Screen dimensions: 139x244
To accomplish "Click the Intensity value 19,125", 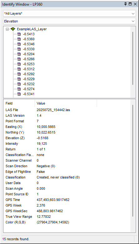I will (x=42, y=144).
